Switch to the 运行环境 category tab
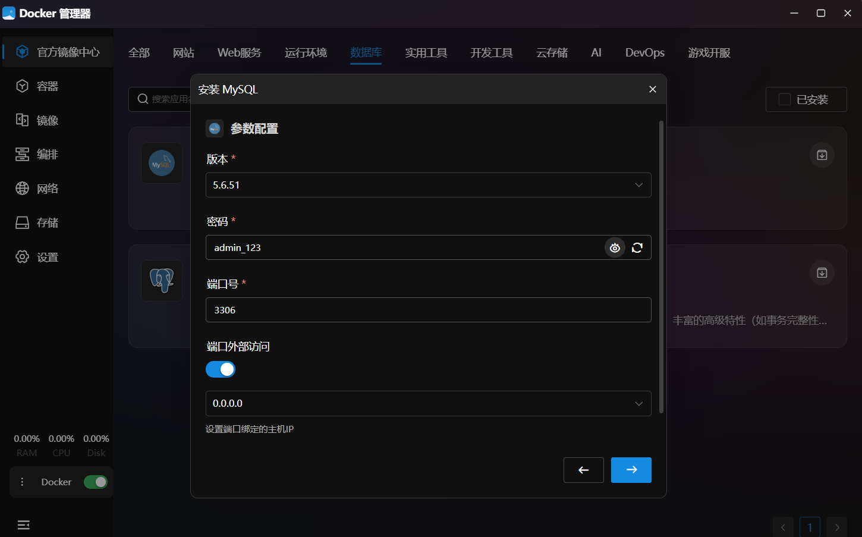The image size is (862, 537). click(x=306, y=52)
